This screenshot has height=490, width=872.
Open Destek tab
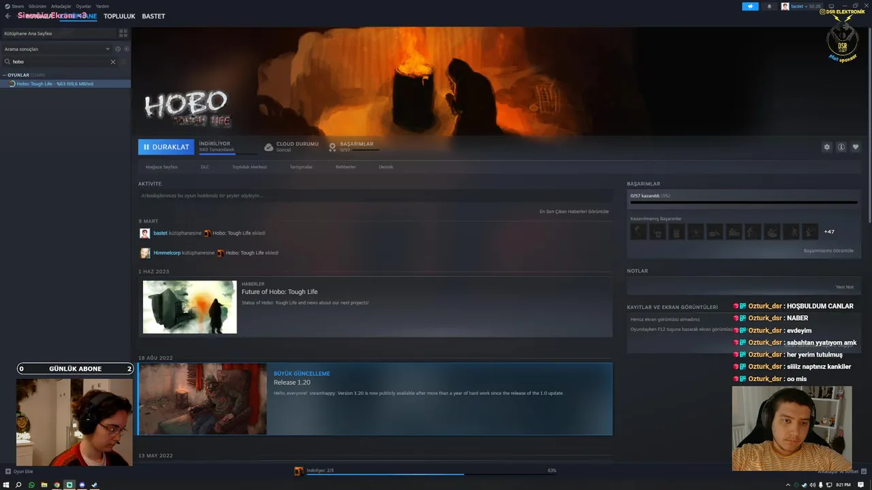[386, 167]
